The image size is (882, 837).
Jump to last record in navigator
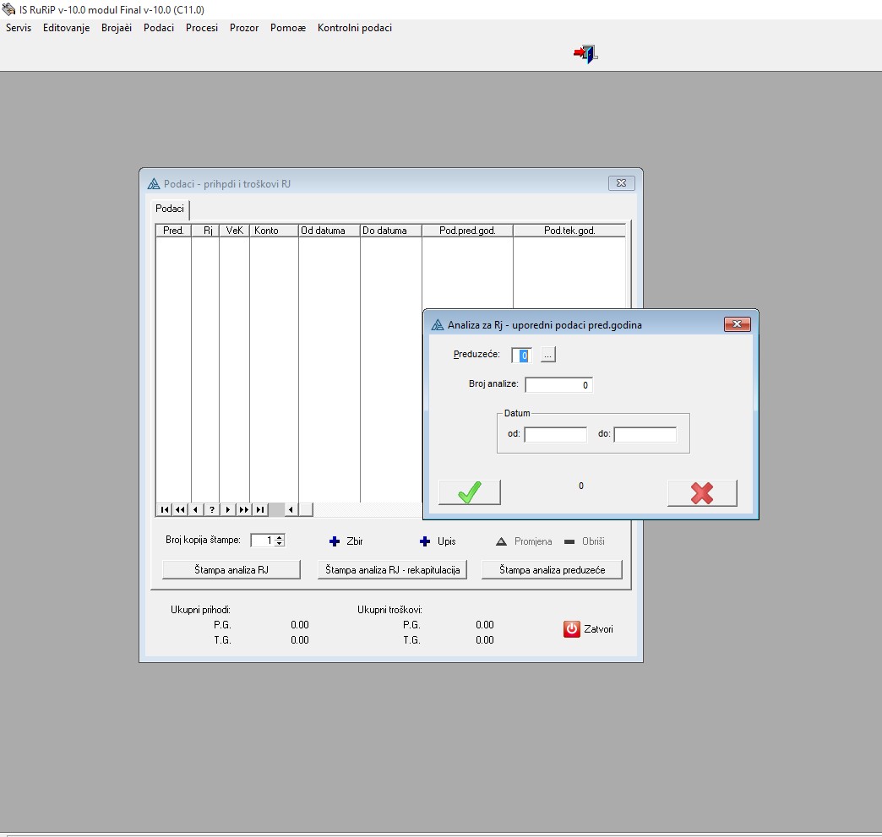coord(260,509)
